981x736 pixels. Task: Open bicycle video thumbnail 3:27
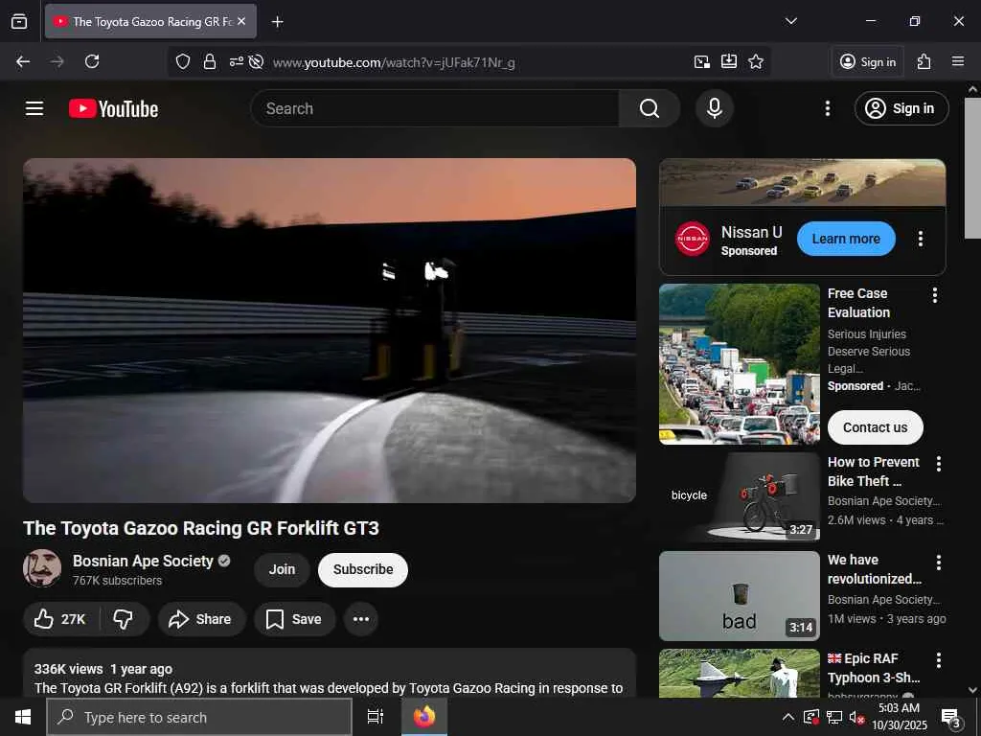click(x=740, y=497)
